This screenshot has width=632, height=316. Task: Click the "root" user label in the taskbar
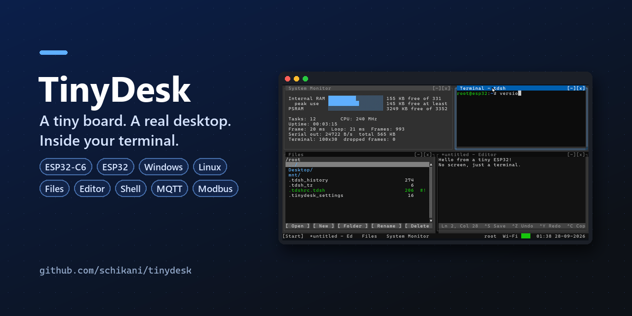click(490, 236)
